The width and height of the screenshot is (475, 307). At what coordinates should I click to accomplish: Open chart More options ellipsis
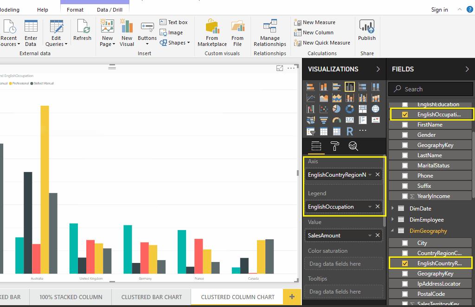pyautogui.click(x=291, y=68)
